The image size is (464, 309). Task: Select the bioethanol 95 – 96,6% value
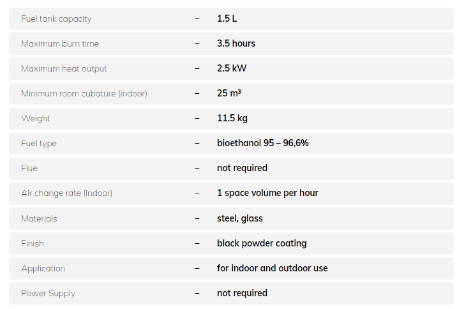point(263,143)
